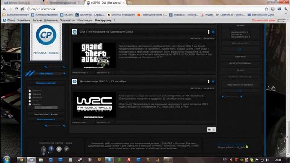Open the Мультимедиа menu in admin bar

pyautogui.click(x=85, y=20)
